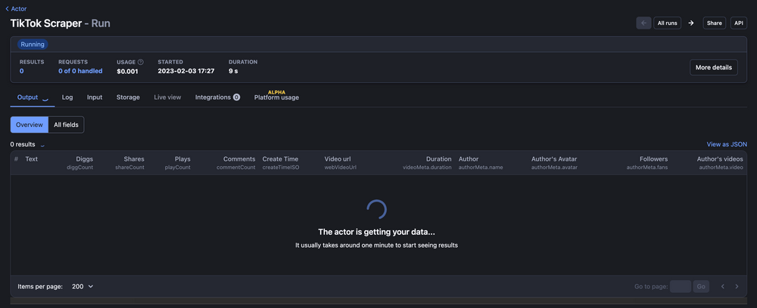The height and width of the screenshot is (308, 757).
Task: Click the Integrations count badge
Action: 236,97
